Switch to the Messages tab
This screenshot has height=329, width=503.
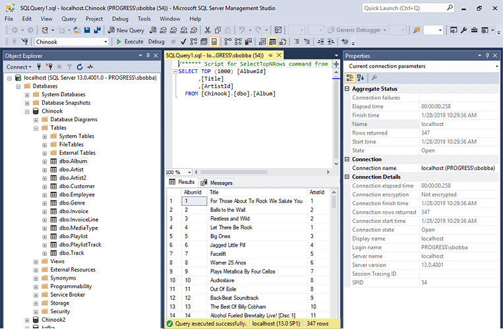coord(216,183)
